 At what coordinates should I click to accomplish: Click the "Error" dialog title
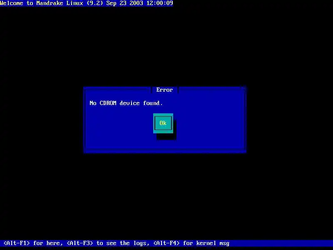pyautogui.click(x=164, y=90)
